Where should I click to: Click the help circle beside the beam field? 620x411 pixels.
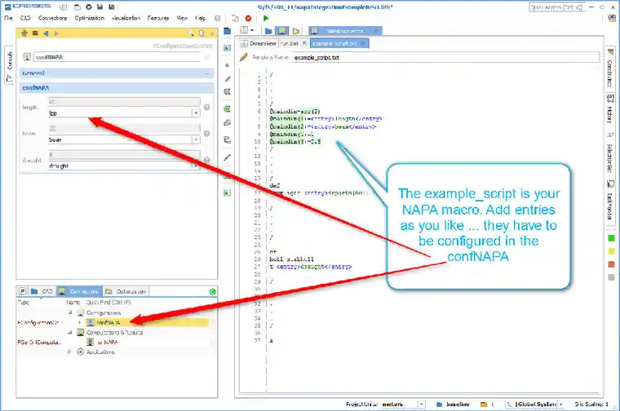tap(206, 134)
